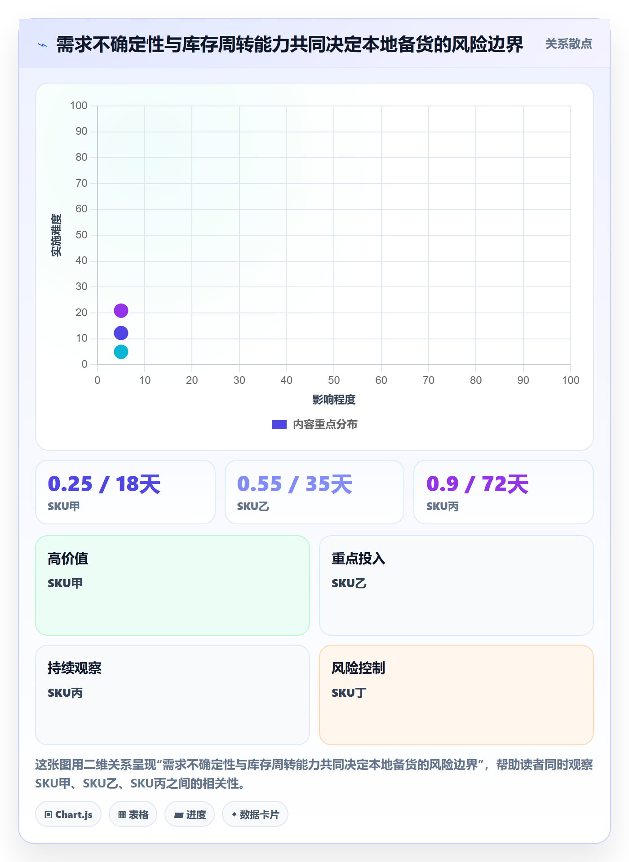Toggle the 内容重点分布 legend color box
629x862 pixels.
pyautogui.click(x=279, y=425)
